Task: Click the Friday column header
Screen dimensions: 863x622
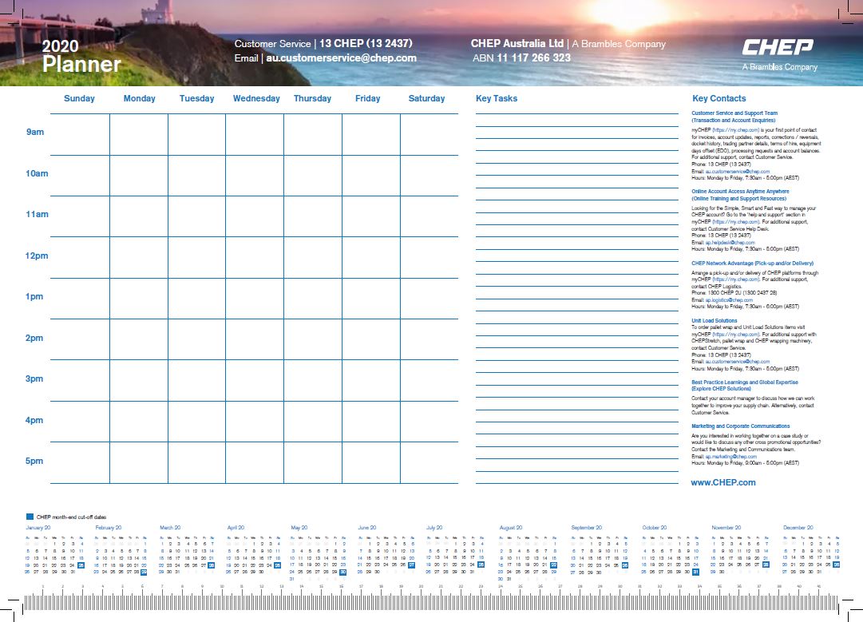Action: click(367, 99)
